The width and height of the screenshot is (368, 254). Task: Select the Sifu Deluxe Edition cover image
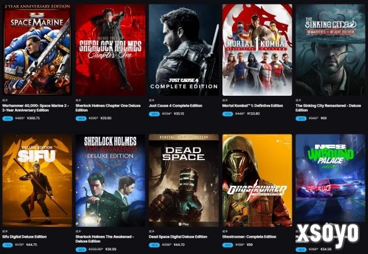click(x=37, y=180)
